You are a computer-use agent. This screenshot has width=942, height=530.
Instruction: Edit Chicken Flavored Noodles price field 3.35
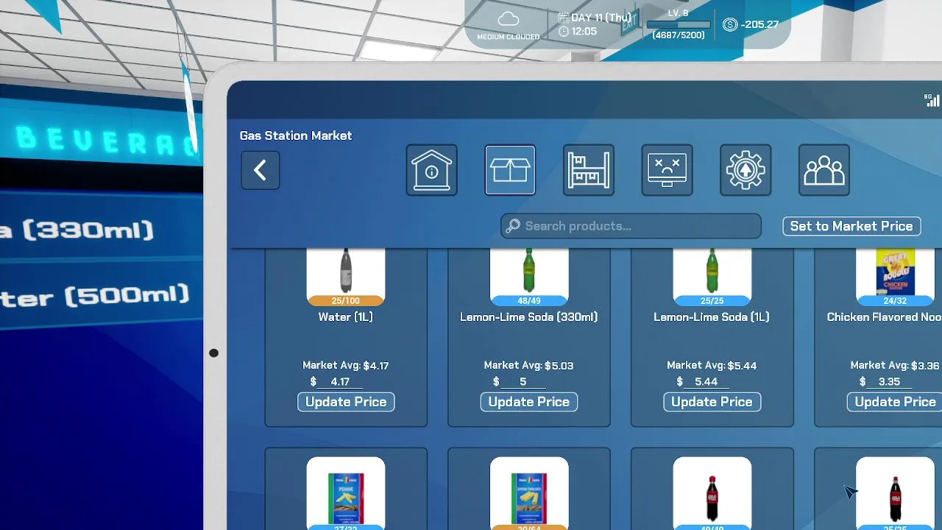point(889,382)
